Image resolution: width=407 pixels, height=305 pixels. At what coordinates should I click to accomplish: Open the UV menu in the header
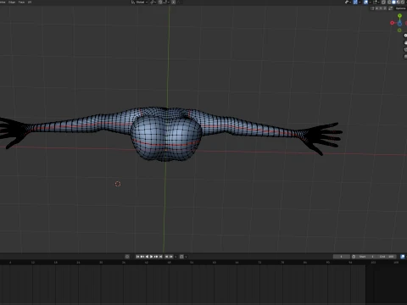30,2
